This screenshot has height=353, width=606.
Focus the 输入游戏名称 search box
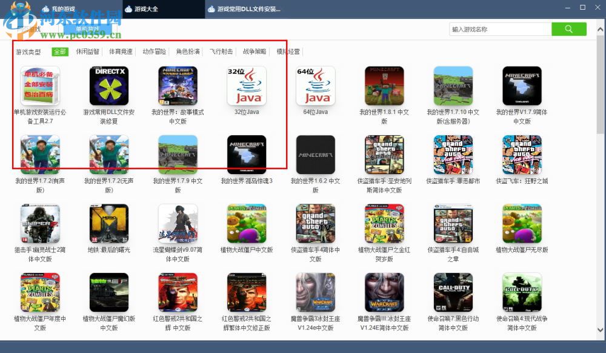pos(501,29)
